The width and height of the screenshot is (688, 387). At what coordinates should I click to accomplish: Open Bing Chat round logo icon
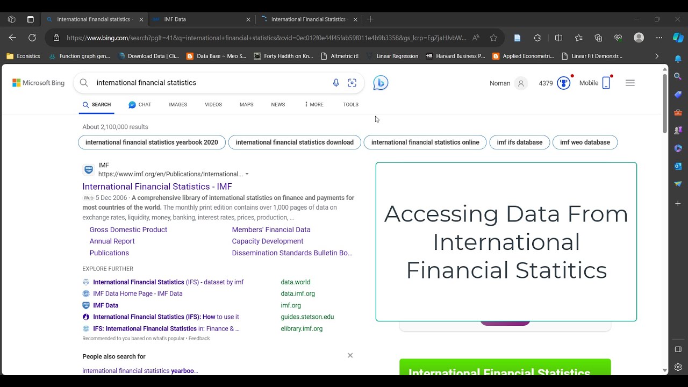coord(381,83)
